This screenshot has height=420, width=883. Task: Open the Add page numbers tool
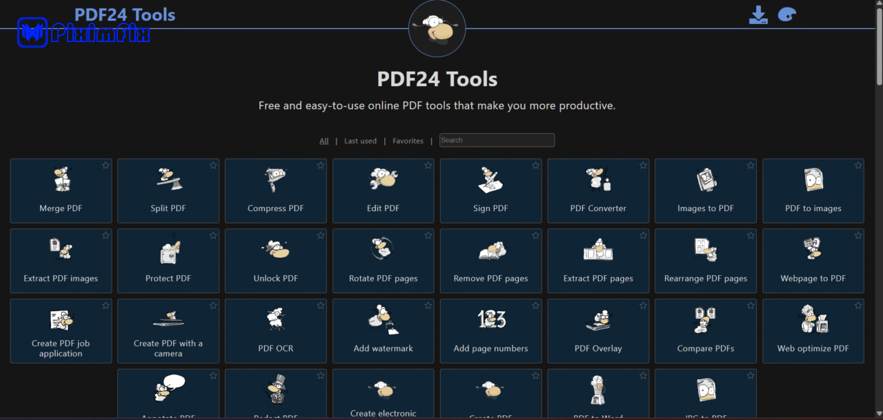[x=491, y=331]
